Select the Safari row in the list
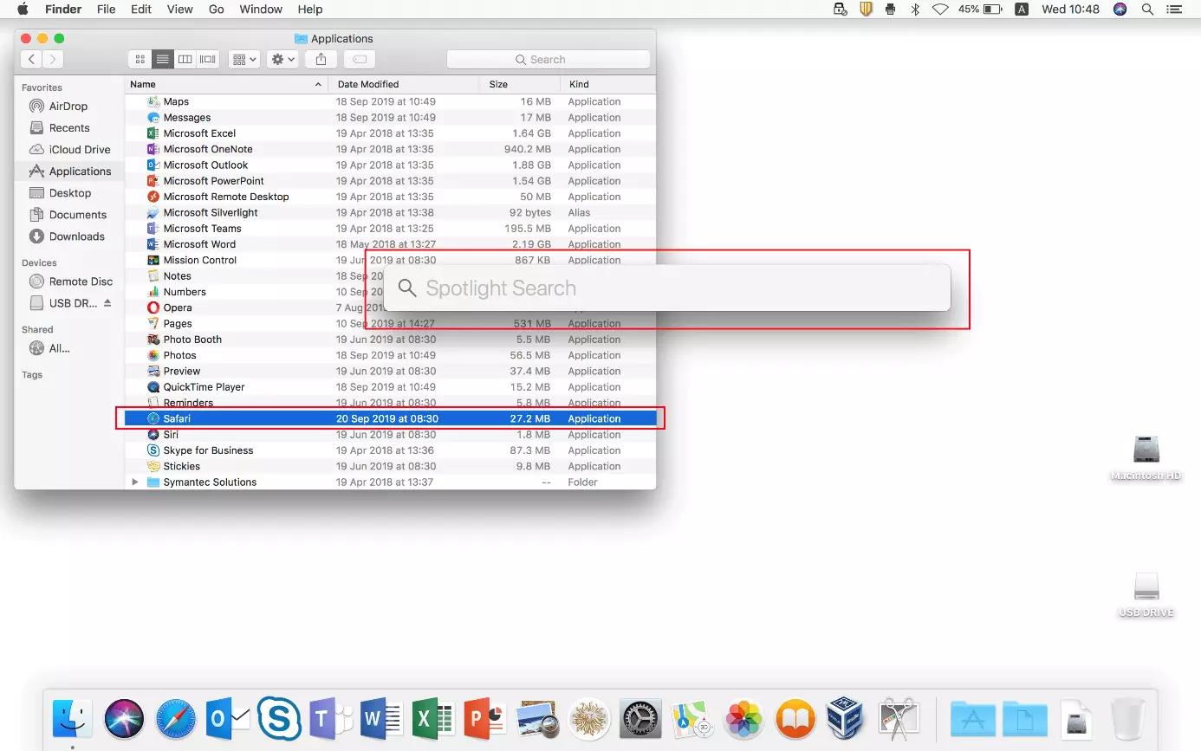 tap(390, 418)
